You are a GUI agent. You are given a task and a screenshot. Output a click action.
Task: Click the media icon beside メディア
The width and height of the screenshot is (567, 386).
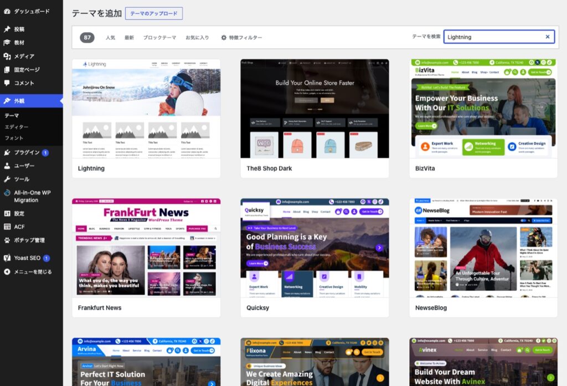click(7, 56)
